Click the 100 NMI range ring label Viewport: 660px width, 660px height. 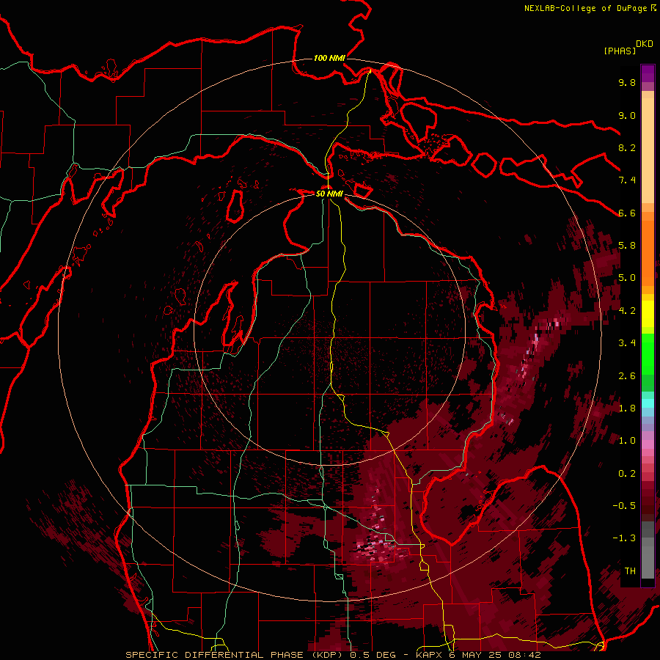tap(329, 58)
